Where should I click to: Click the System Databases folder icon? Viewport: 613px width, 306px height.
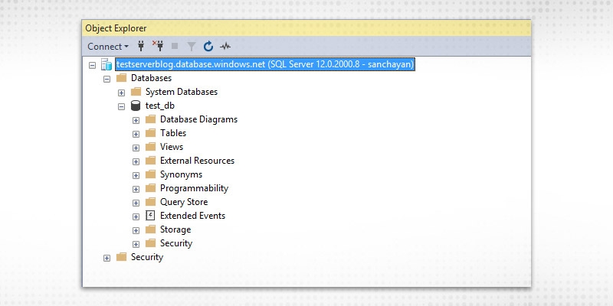(136, 92)
